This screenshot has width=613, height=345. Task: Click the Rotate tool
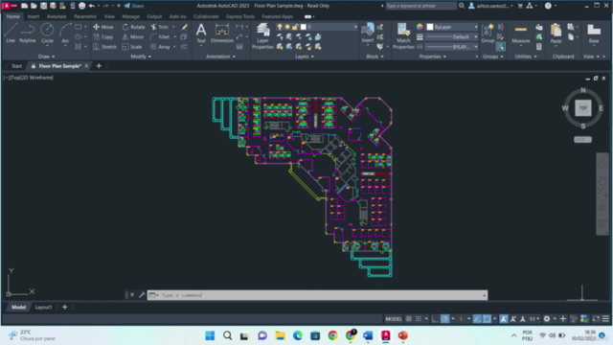(x=134, y=27)
